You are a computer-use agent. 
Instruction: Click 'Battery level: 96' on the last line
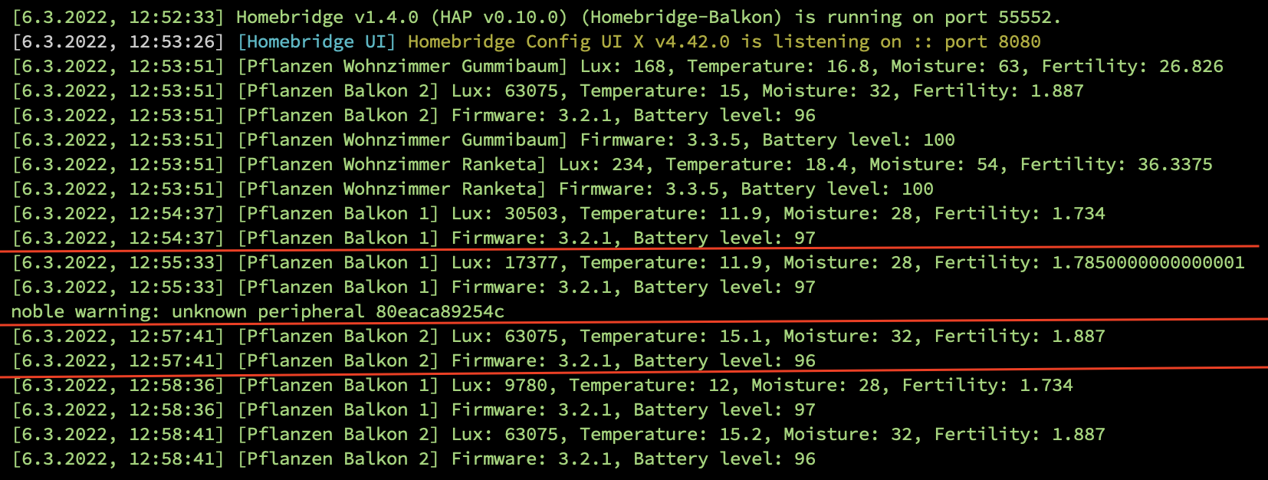click(x=724, y=459)
